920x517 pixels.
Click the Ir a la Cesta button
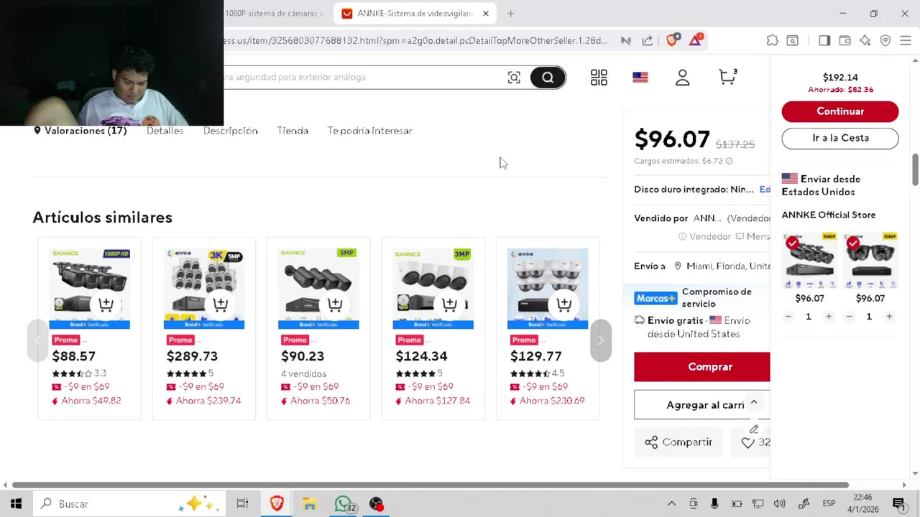point(840,138)
